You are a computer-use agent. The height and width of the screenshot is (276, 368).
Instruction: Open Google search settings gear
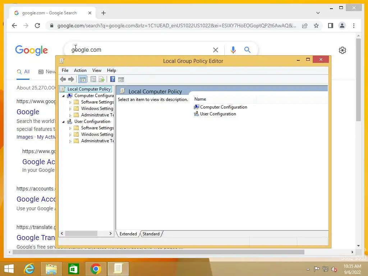[342, 50]
